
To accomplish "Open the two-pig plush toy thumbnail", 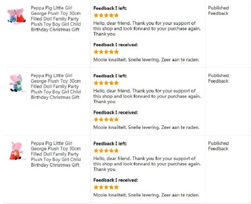I will point(17,16).
